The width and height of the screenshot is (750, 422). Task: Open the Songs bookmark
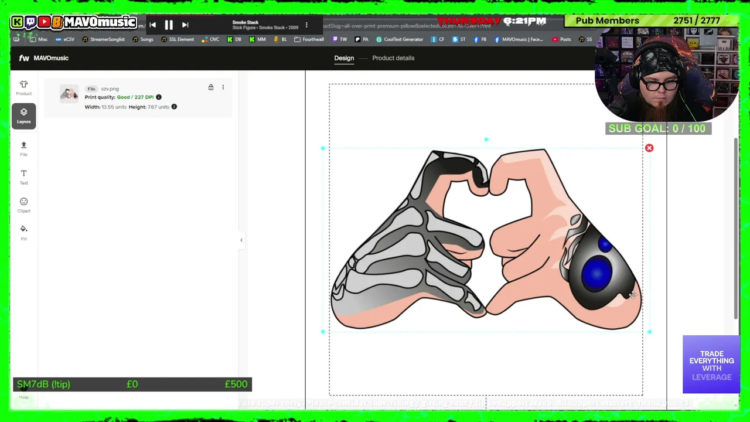click(x=142, y=39)
